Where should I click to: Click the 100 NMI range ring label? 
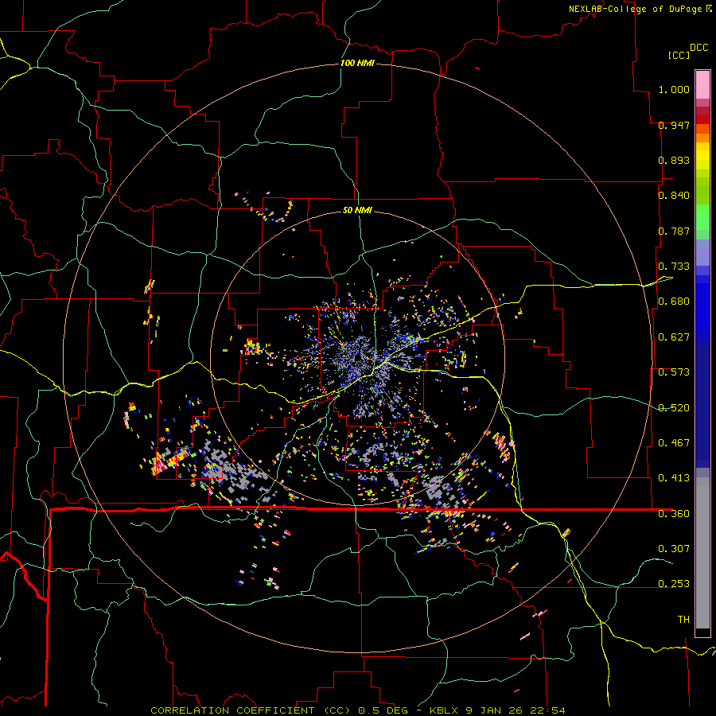(x=357, y=63)
